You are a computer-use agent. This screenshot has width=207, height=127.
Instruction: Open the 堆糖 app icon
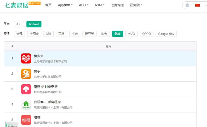26,120
